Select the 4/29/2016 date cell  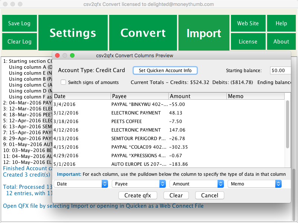pos(82,155)
